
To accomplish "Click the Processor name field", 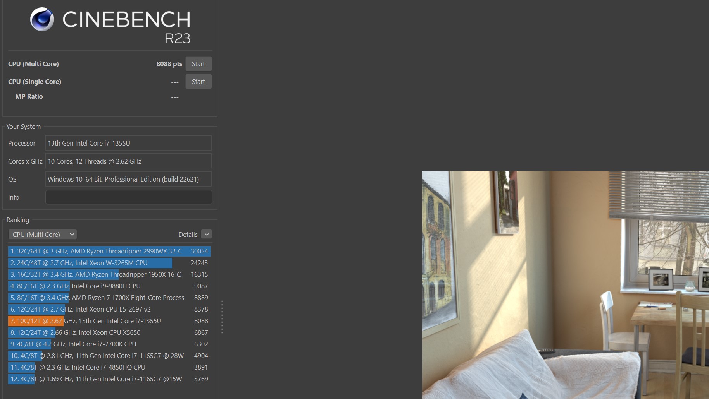I will tap(128, 143).
